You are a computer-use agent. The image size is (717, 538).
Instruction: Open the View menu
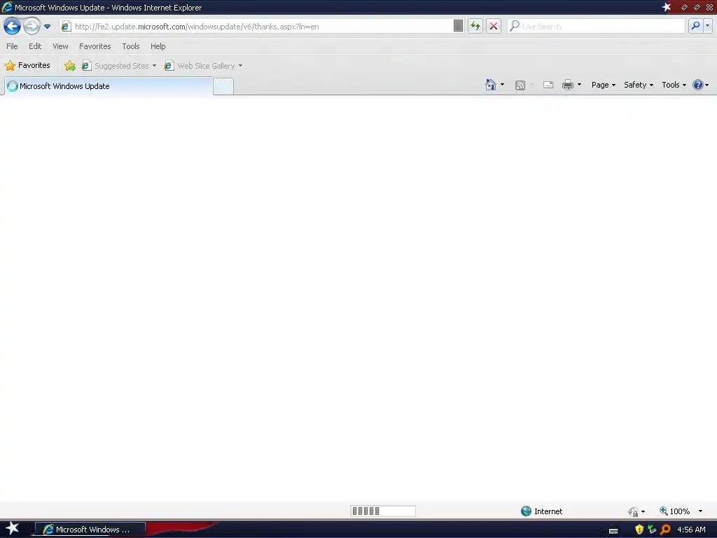click(60, 46)
